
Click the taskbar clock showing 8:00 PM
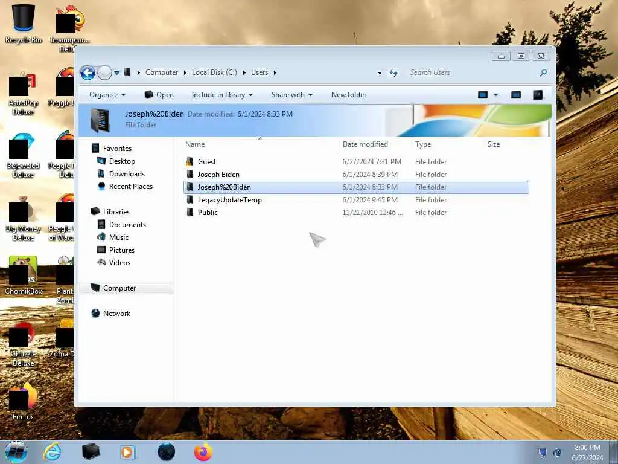tap(587, 453)
